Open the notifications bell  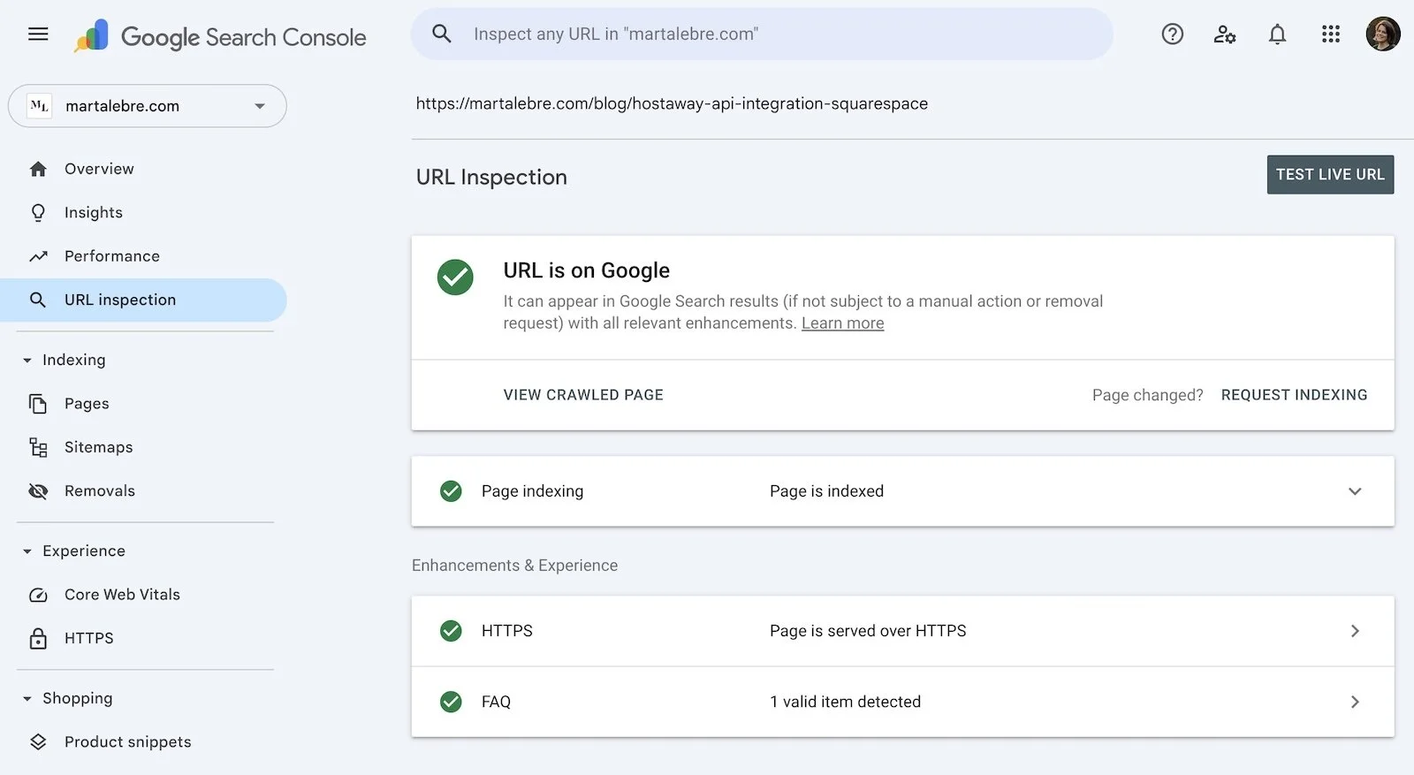pyautogui.click(x=1277, y=34)
